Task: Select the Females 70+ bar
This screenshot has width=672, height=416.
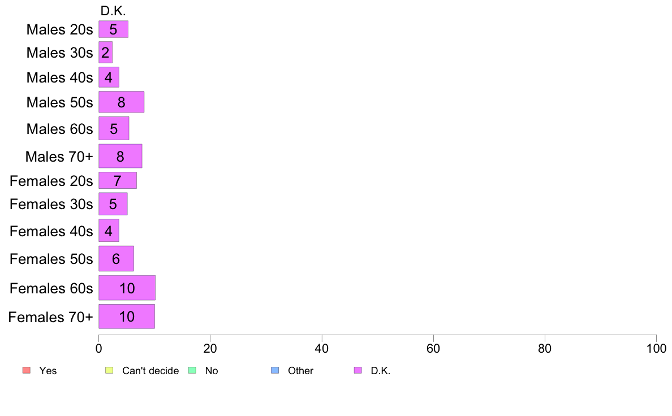Action: pos(127,317)
